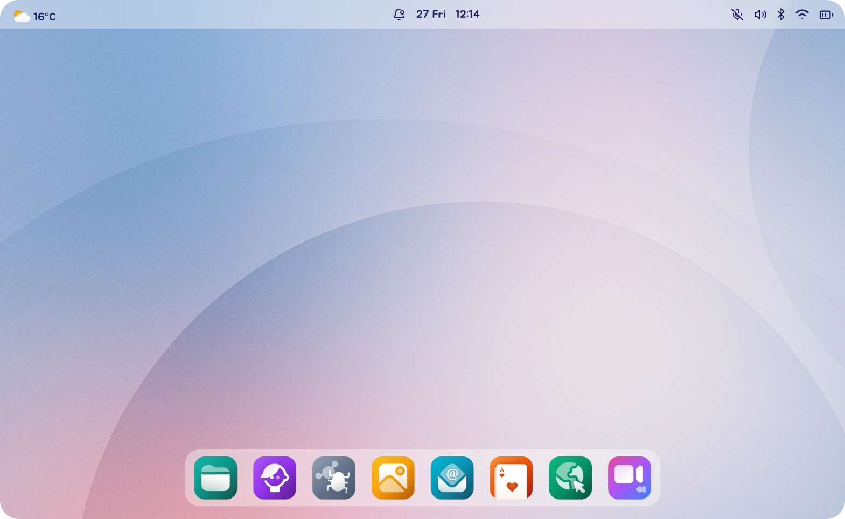Open the orange image viewer app
Viewport: 845px width, 519px height.
393,478
